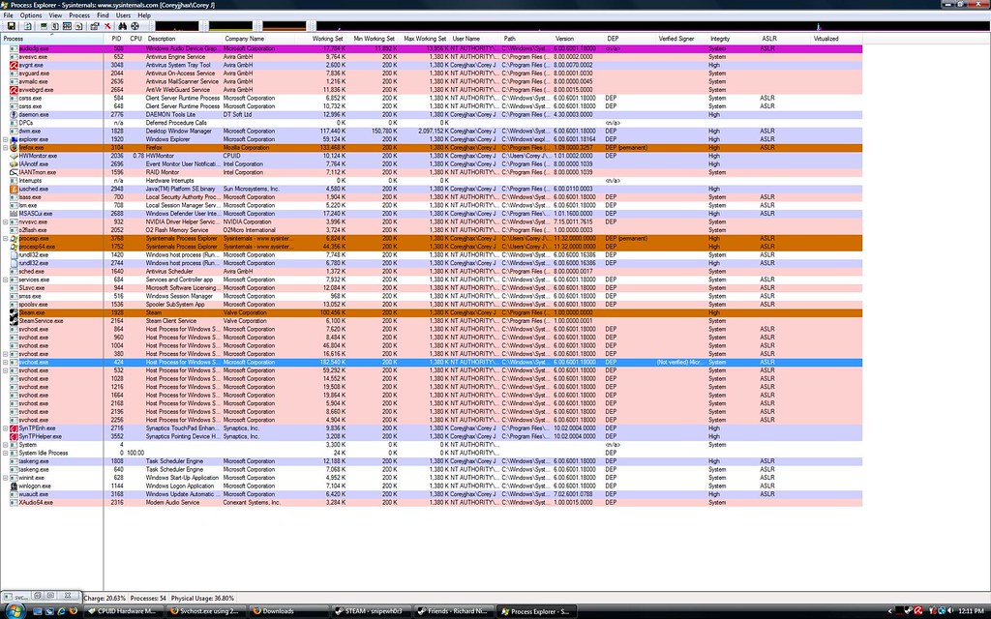Toggle the Show Lower Pane toolbar icon
The image size is (991, 619).
pyautogui.click(x=67, y=26)
